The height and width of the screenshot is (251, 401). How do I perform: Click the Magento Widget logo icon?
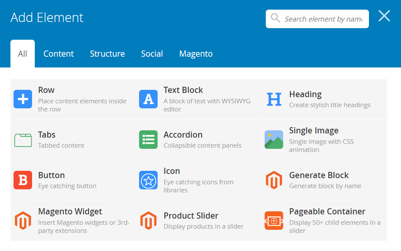[x=23, y=221]
